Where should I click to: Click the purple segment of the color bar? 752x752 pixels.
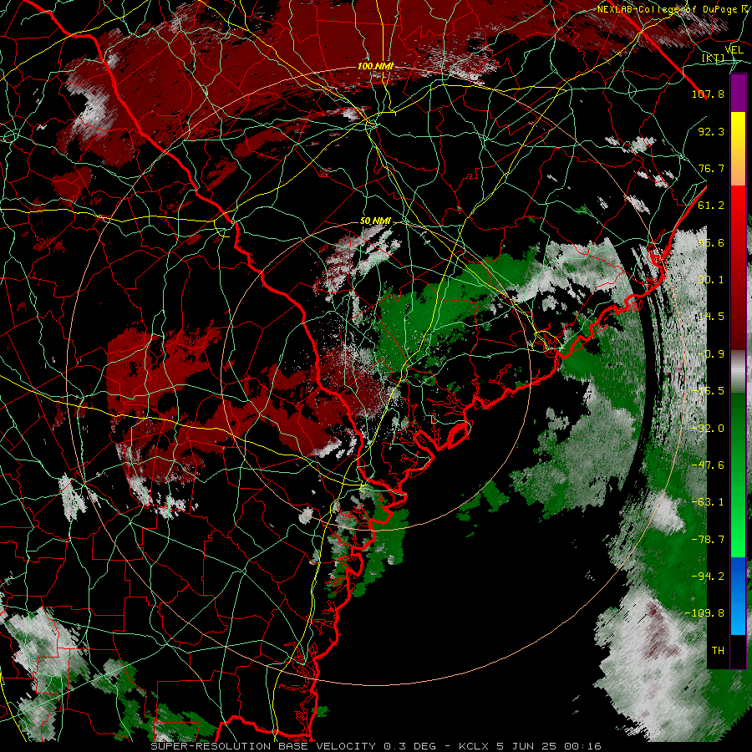coord(738,93)
